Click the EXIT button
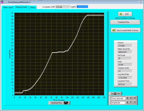This screenshot has width=144, height=111. (125, 14)
